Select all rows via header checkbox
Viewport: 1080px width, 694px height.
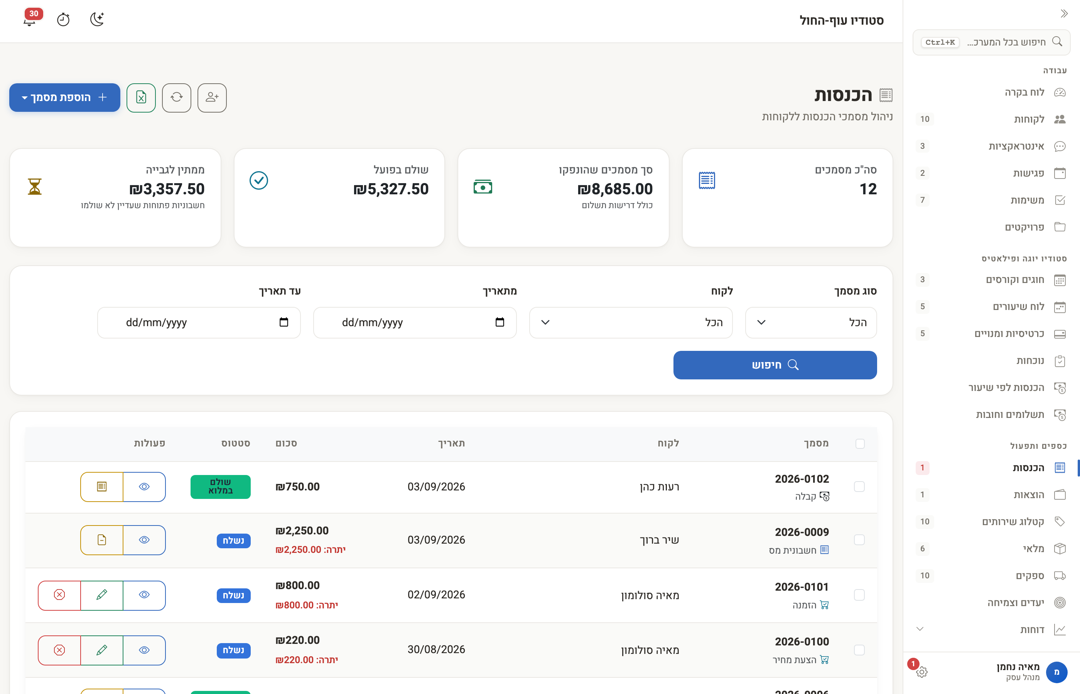(860, 443)
